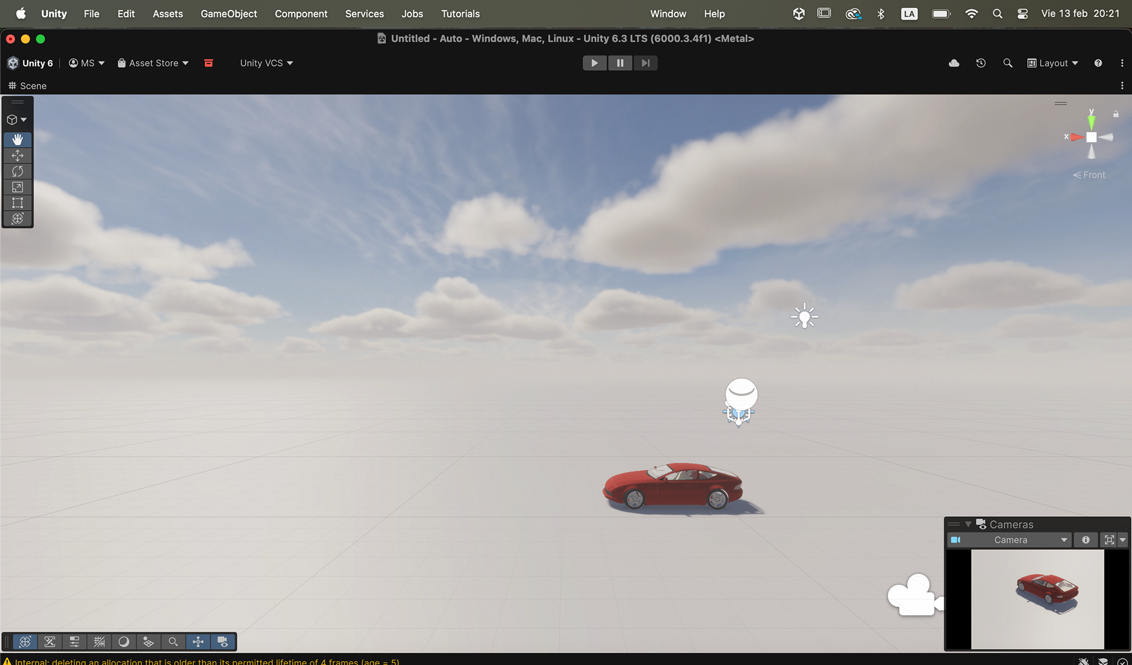The height and width of the screenshot is (665, 1132).
Task: Select the combined Transform tool
Action: click(x=17, y=219)
